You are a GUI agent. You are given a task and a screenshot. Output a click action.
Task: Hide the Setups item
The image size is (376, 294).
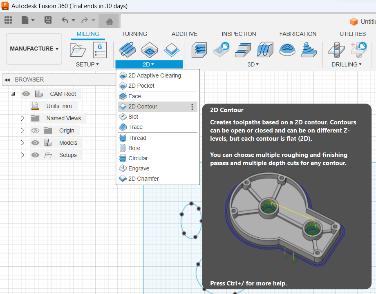[35, 155]
